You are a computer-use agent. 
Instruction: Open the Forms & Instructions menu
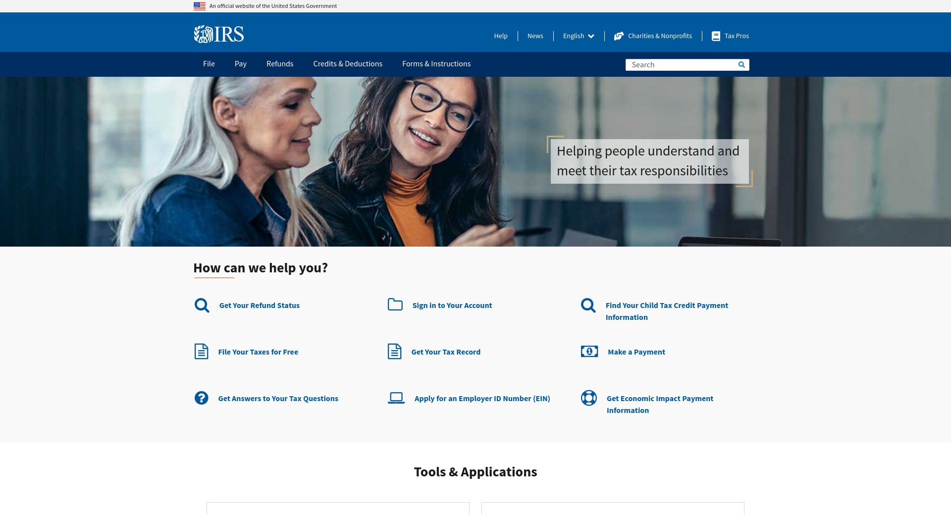click(x=436, y=64)
